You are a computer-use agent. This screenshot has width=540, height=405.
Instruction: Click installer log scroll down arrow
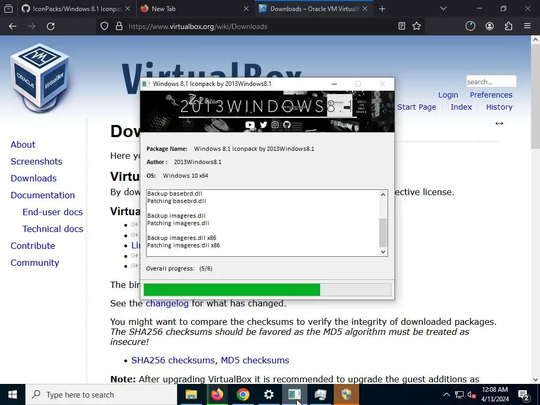(383, 252)
